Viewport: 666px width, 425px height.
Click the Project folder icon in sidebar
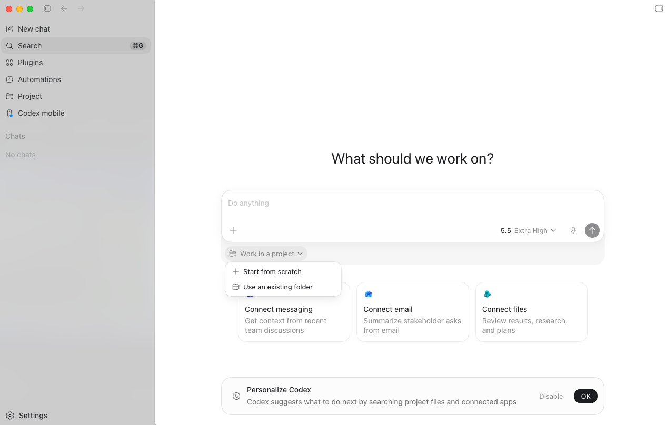pyautogui.click(x=9, y=96)
